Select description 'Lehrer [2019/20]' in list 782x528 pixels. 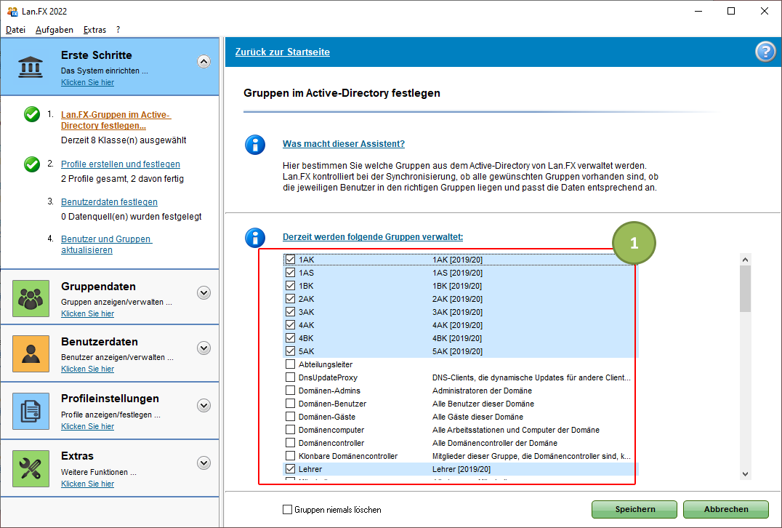pyautogui.click(x=461, y=469)
